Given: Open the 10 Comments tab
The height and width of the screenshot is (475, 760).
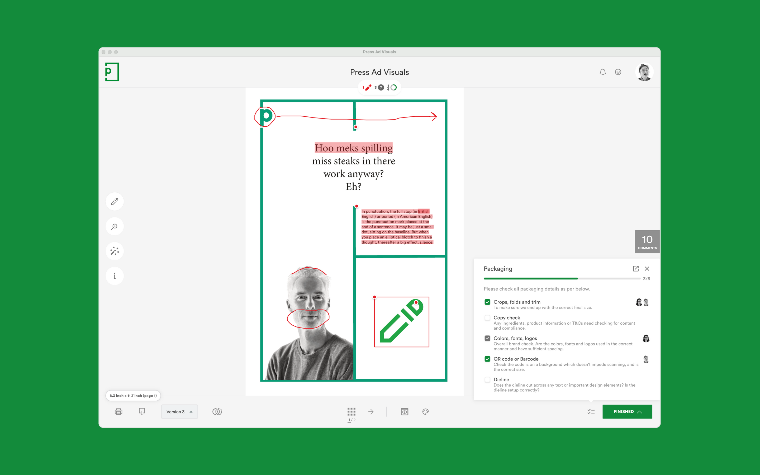Looking at the screenshot, I should 647,241.
